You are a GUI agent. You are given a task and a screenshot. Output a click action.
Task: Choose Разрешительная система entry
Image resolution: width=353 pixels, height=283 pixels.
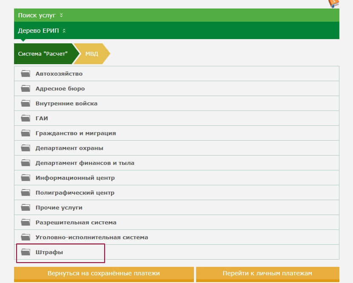tap(76, 223)
